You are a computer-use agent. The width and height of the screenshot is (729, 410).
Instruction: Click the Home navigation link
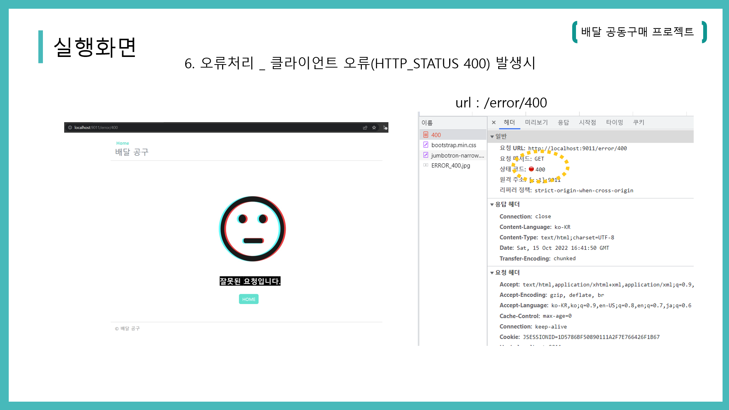[x=123, y=143]
